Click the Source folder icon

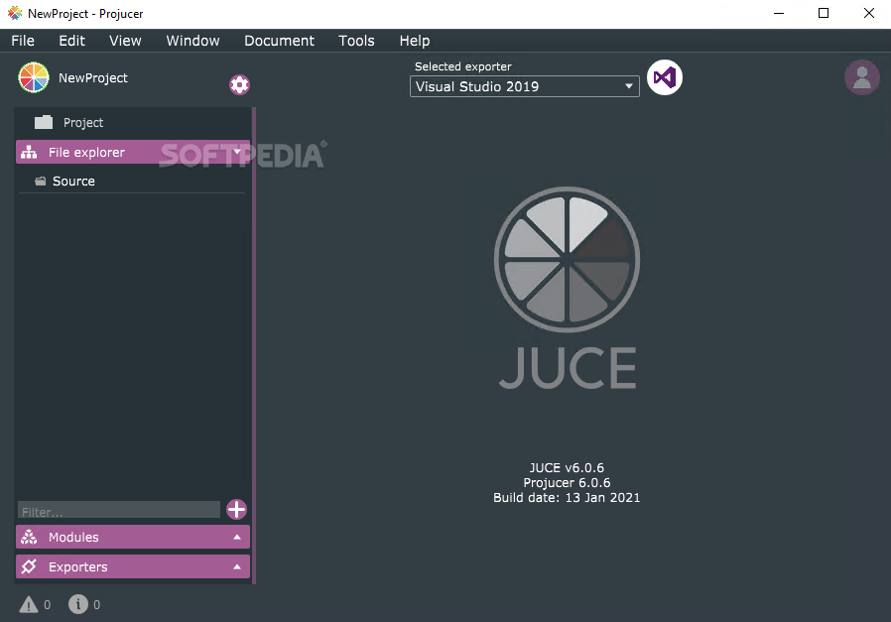(40, 182)
